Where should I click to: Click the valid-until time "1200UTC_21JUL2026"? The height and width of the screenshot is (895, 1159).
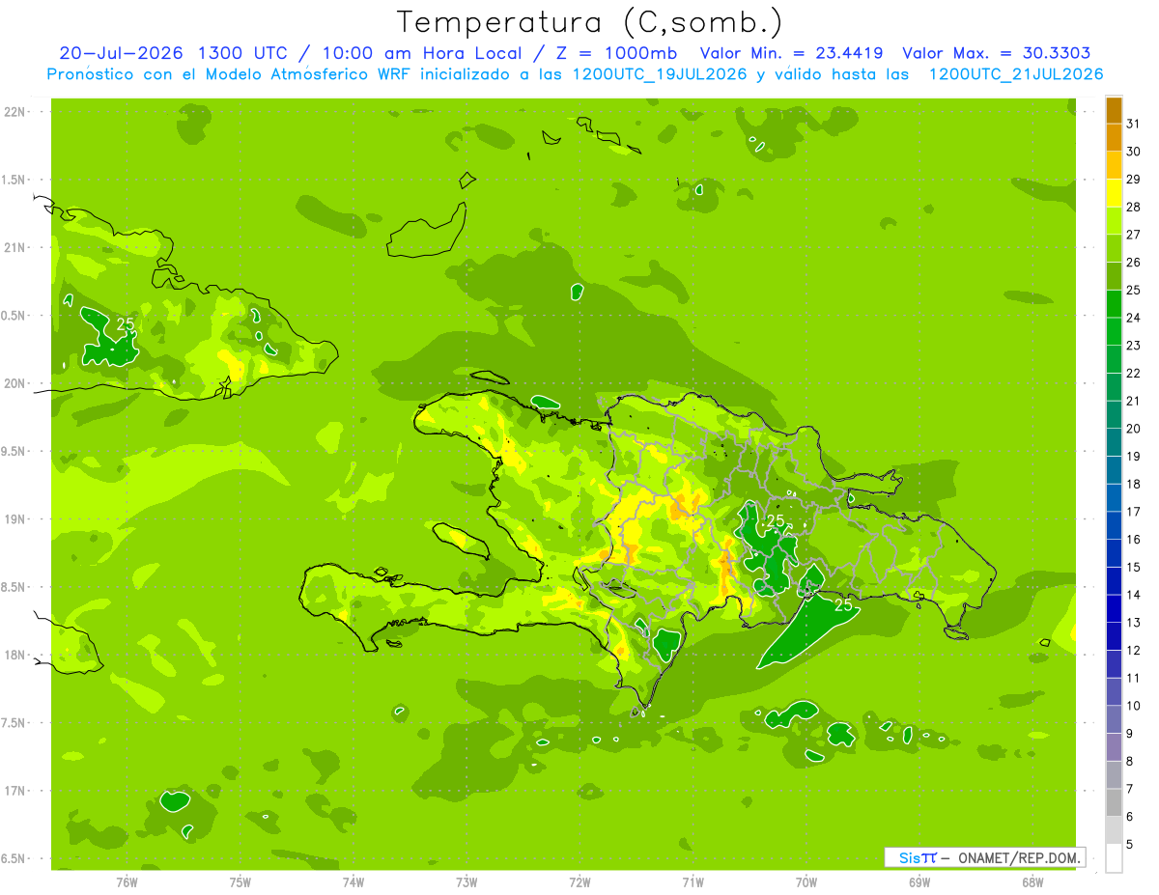[x=1016, y=74]
